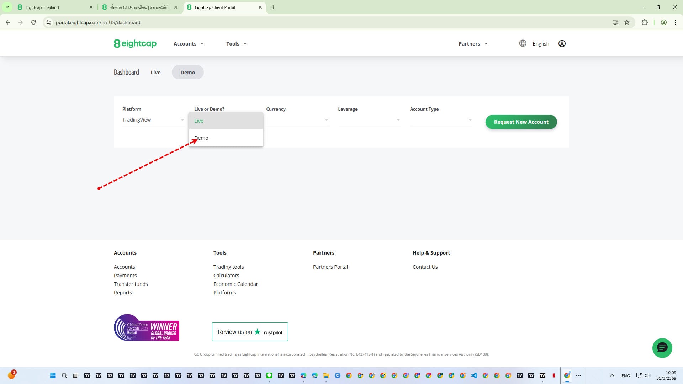683x384 pixels.
Task: Reload the page
Action: (x=33, y=22)
